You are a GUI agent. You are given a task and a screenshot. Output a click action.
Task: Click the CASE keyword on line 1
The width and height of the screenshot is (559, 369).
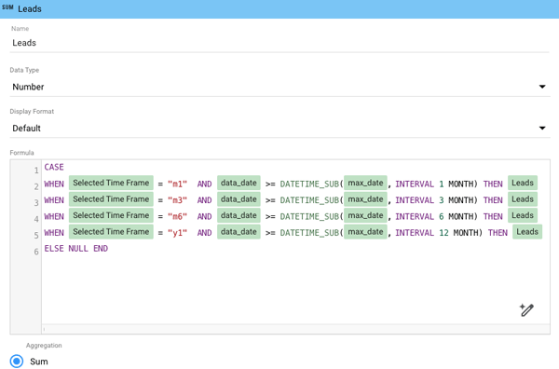(54, 167)
